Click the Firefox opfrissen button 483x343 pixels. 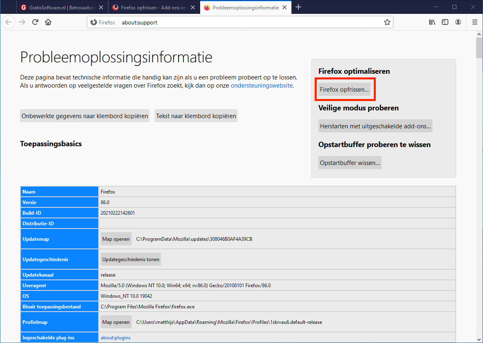click(344, 90)
